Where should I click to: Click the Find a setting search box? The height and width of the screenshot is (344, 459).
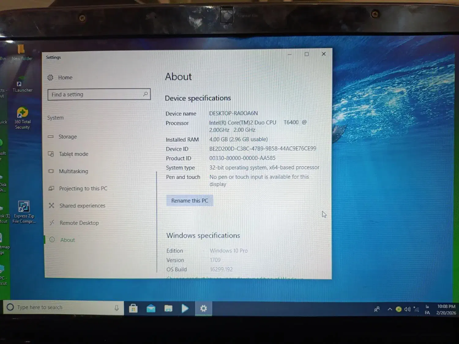[x=99, y=94]
